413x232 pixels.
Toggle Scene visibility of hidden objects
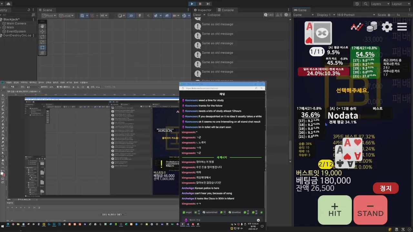pos(167,15)
